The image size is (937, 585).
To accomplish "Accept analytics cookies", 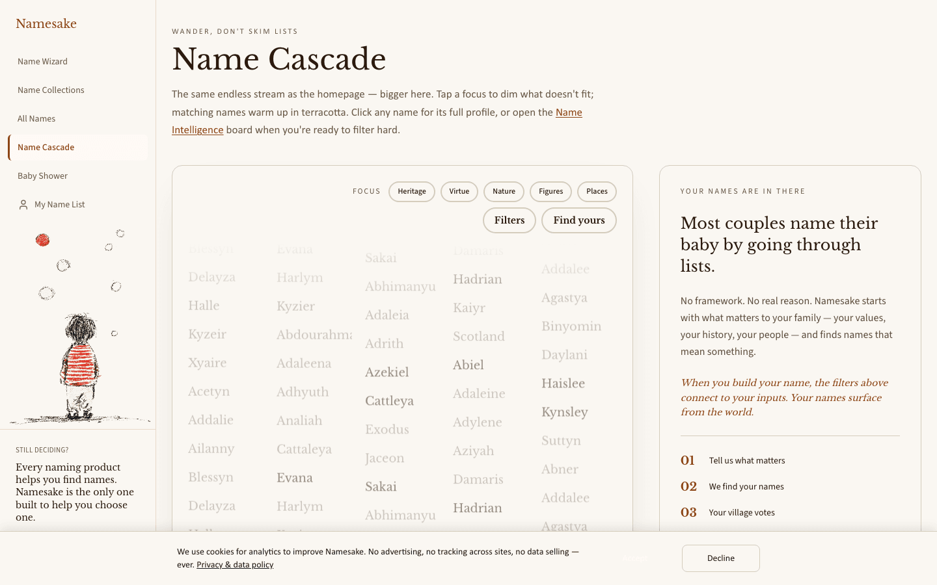I will click(x=634, y=558).
